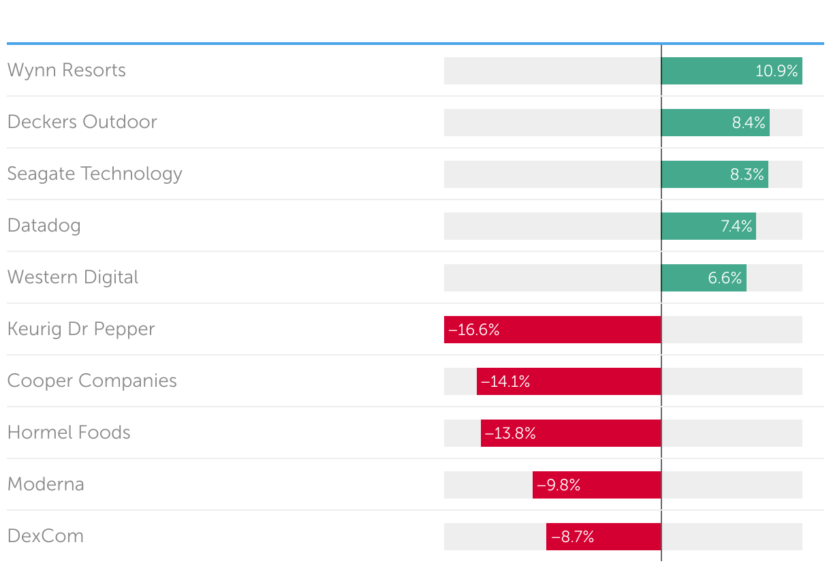Click the Cooper Companies name

92,381
